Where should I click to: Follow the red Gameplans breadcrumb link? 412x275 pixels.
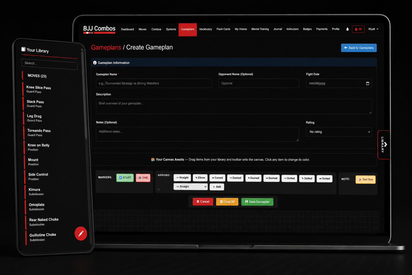[106, 48]
